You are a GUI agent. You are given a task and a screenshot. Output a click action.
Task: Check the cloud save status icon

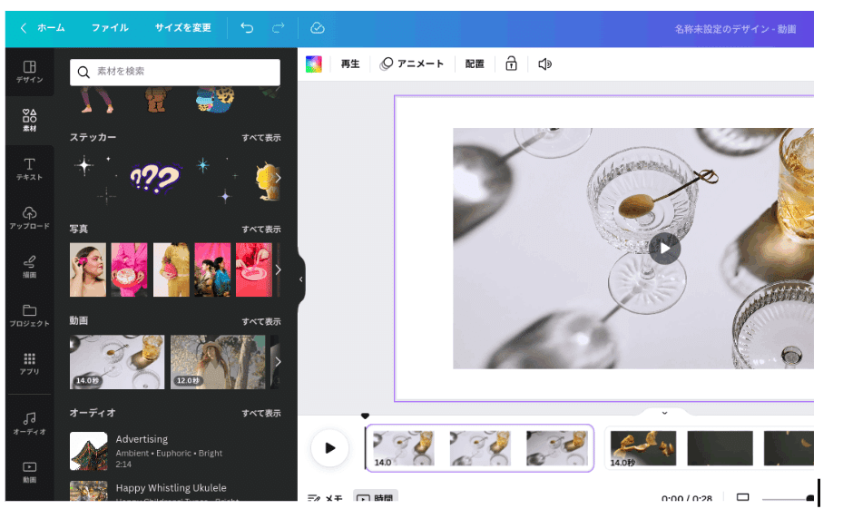pyautogui.click(x=318, y=28)
